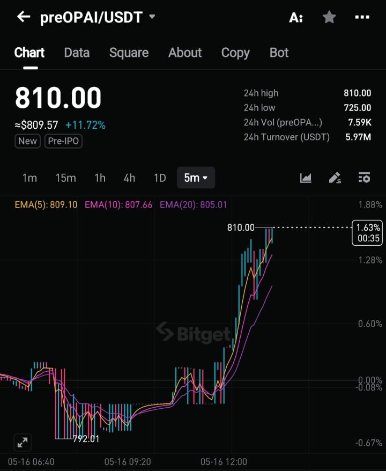Tap the 05-16 12:00 time label
Viewport: 386px width, 471px height.
[x=224, y=462]
